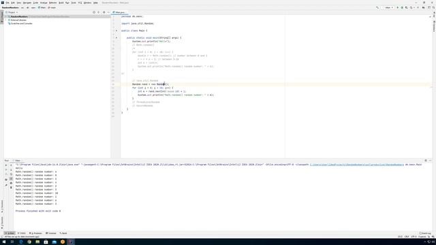Click the Build project hammer icon
The height and width of the screenshot is (245, 436).
point(377,7)
